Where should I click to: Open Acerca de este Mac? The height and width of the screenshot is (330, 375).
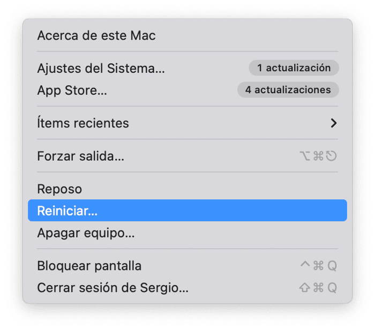point(96,36)
